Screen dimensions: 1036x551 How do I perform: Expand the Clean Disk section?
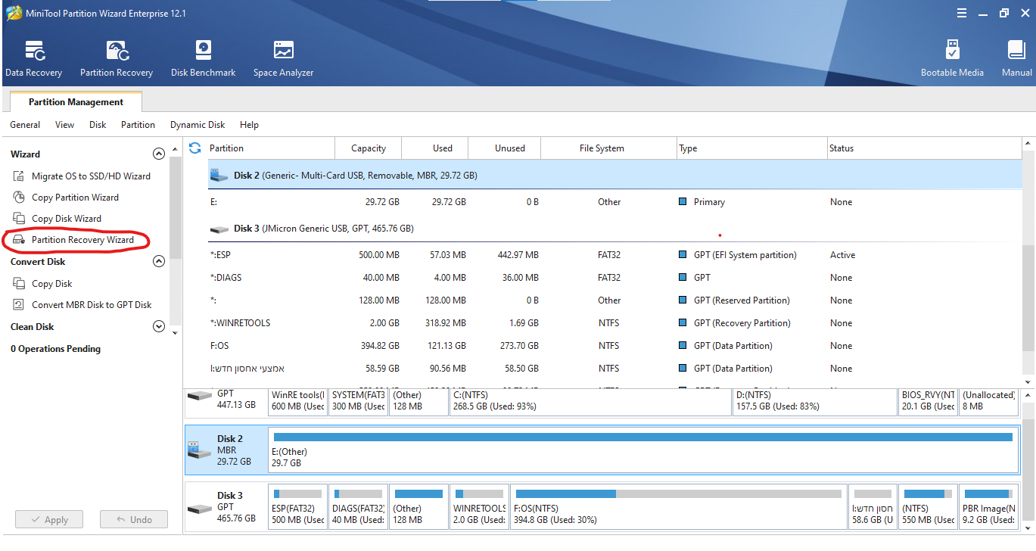tap(159, 326)
